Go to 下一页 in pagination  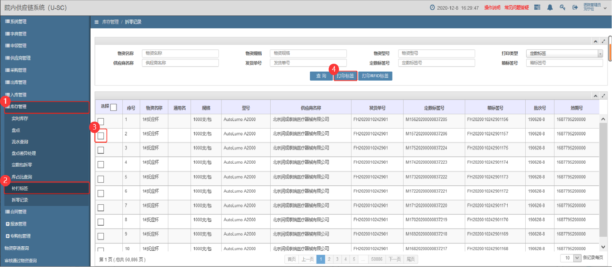395,259
